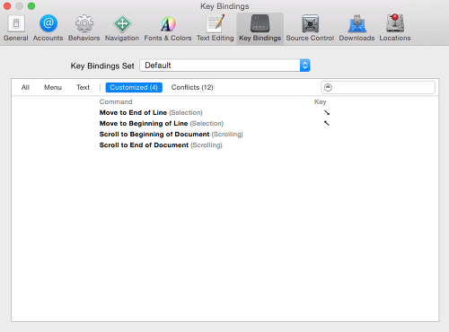
Task: Open the Text Editing pane
Action: click(x=216, y=28)
